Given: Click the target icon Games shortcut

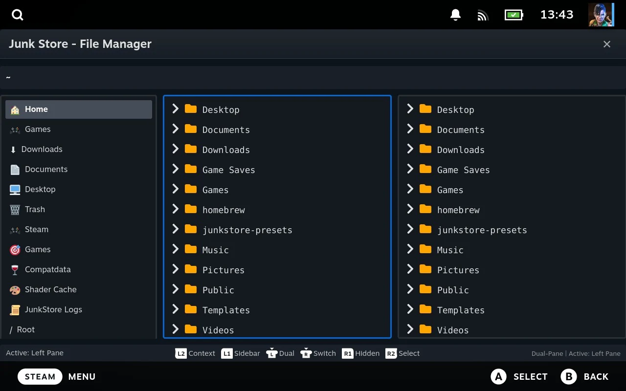Looking at the screenshot, I should [15, 250].
